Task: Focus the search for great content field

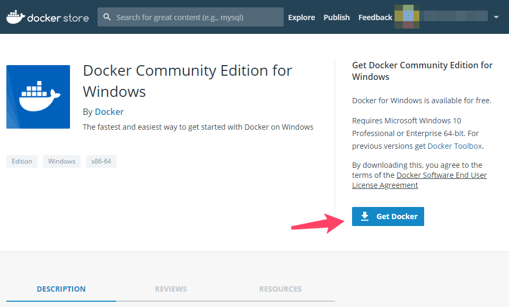Action: pos(190,17)
